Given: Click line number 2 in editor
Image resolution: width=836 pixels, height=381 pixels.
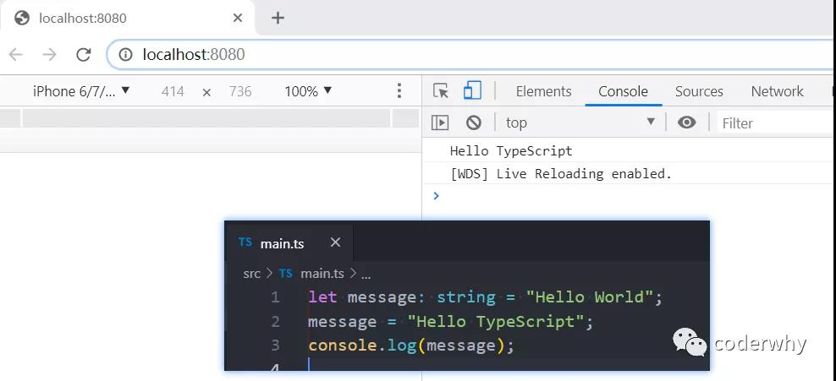Looking at the screenshot, I should 275,321.
